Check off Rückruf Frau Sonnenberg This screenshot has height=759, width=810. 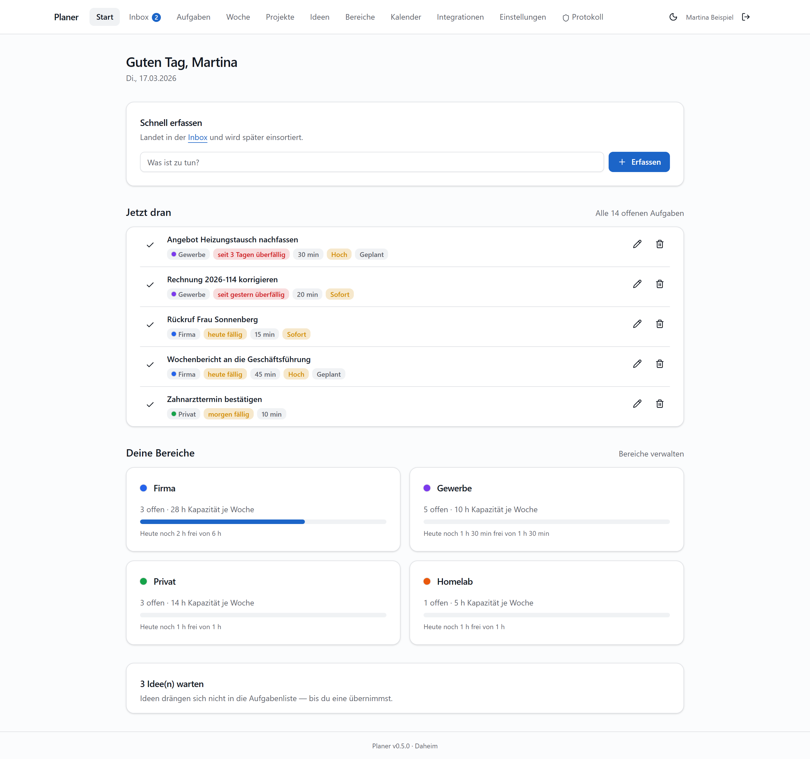pos(150,324)
